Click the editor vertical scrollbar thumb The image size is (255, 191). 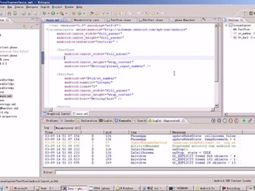coord(216,54)
